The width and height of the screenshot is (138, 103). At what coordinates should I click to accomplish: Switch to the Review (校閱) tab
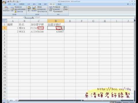click(40, 4)
